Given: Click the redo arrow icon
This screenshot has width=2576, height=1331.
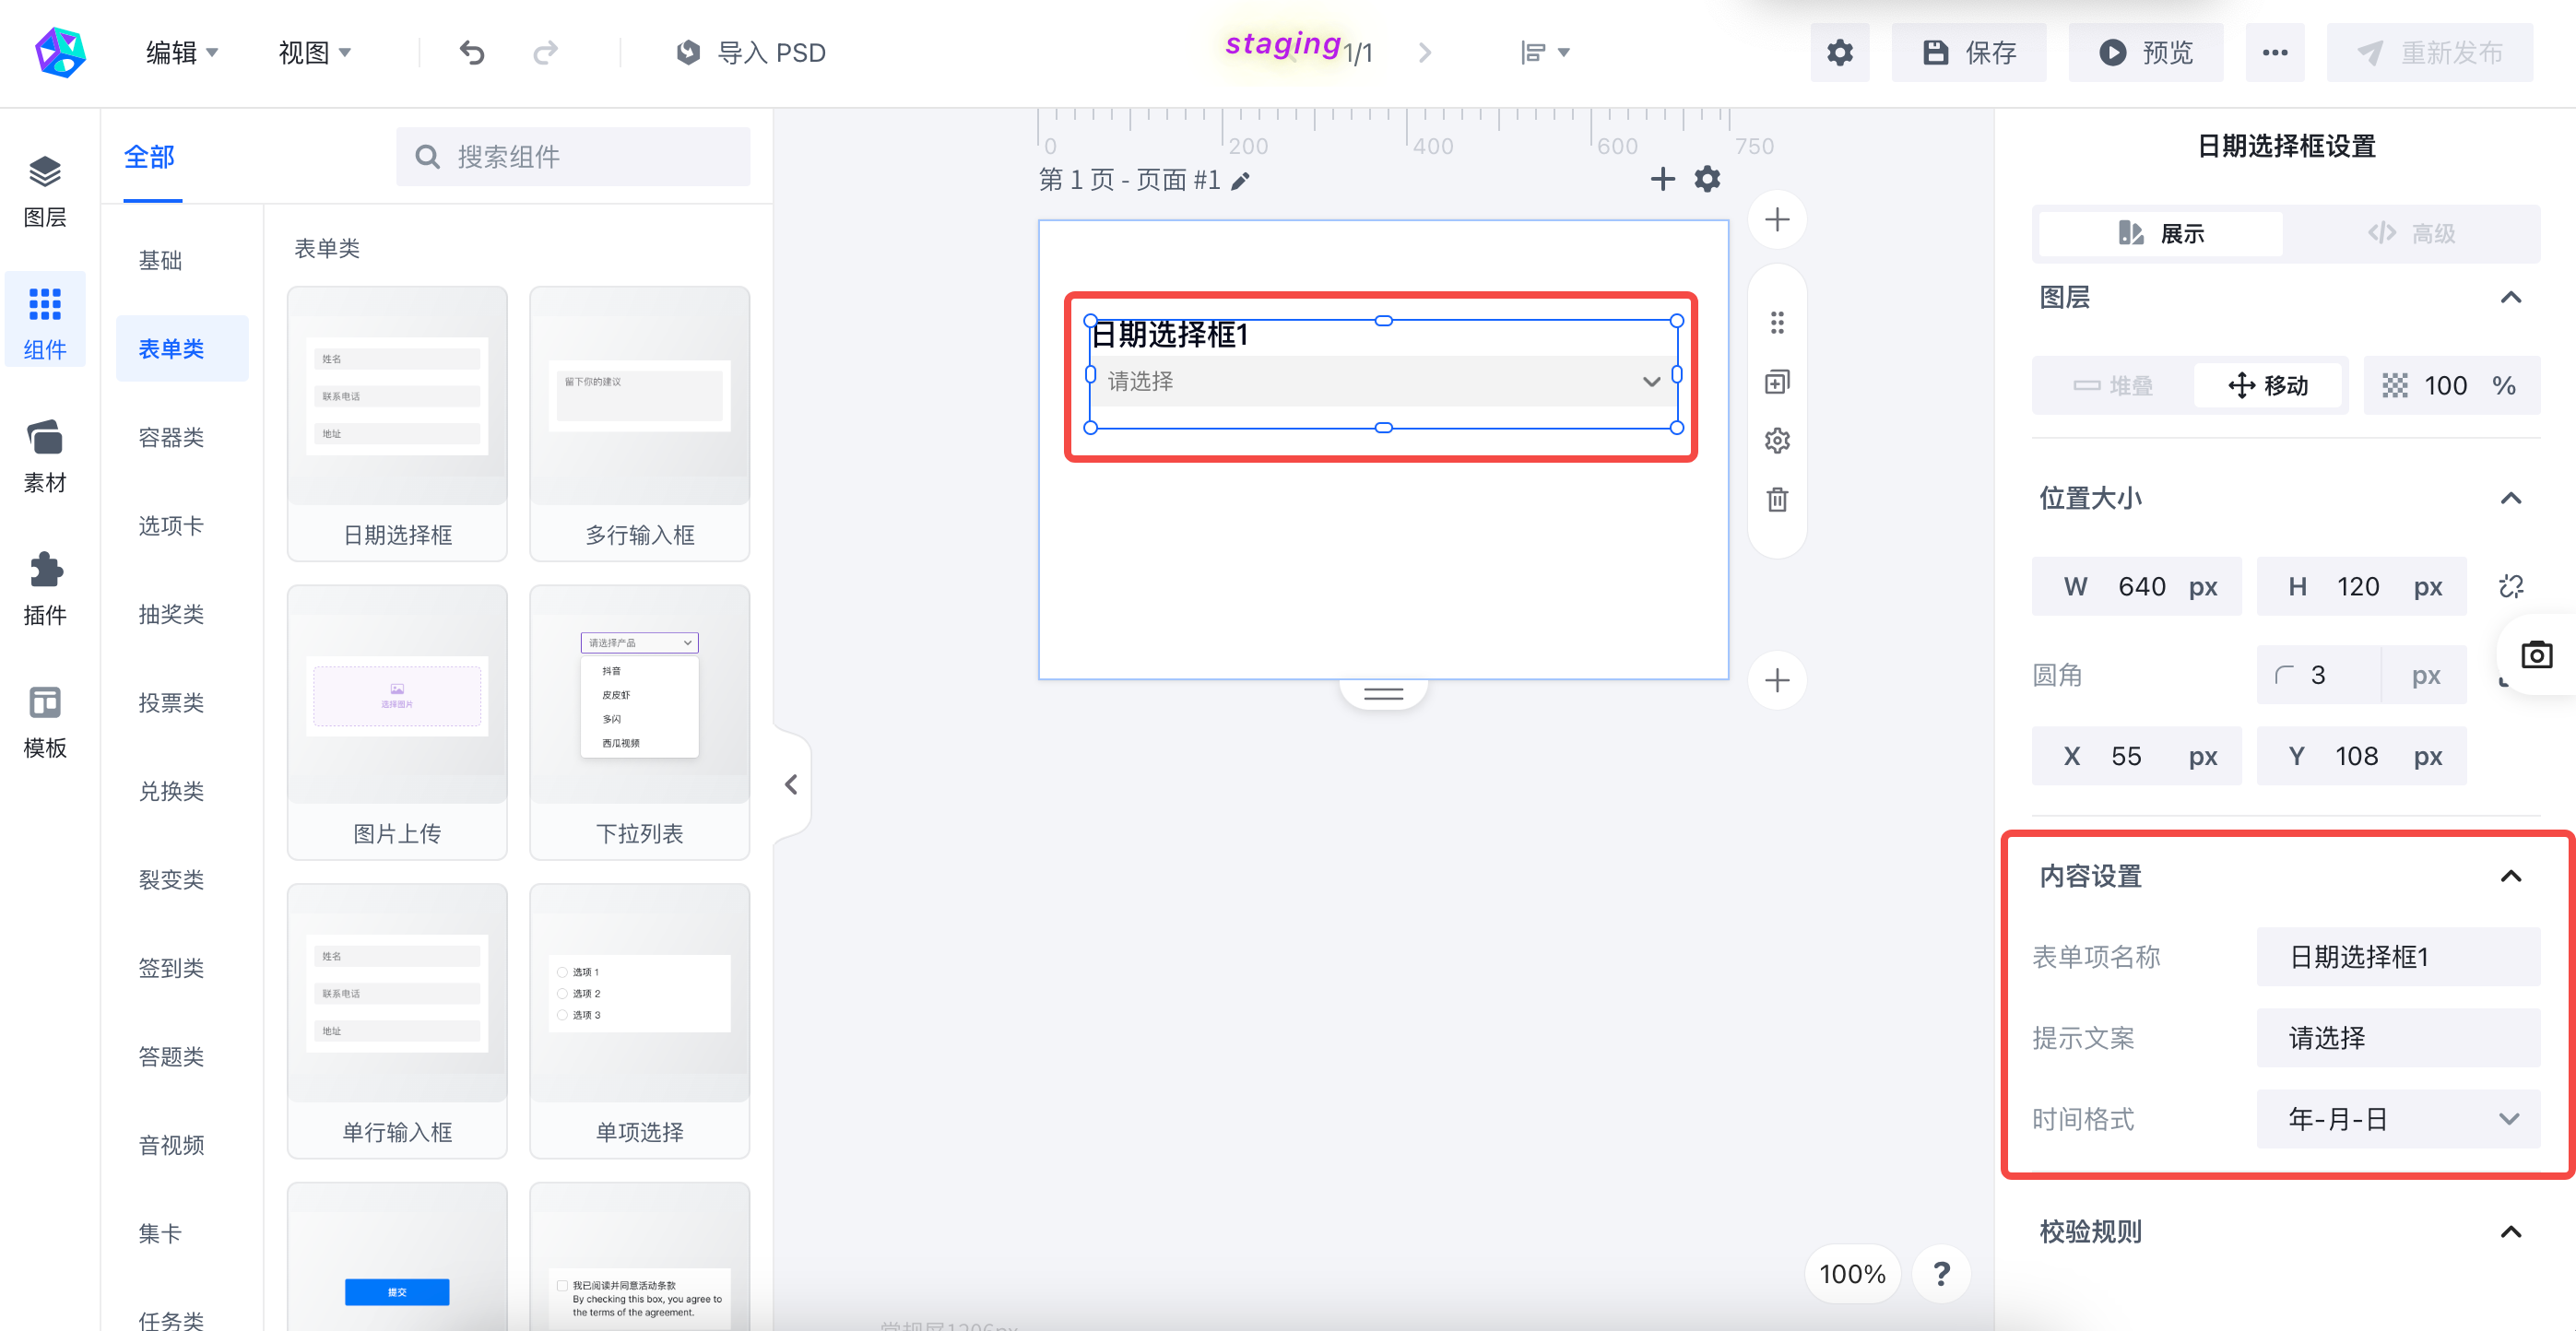Looking at the screenshot, I should (545, 52).
